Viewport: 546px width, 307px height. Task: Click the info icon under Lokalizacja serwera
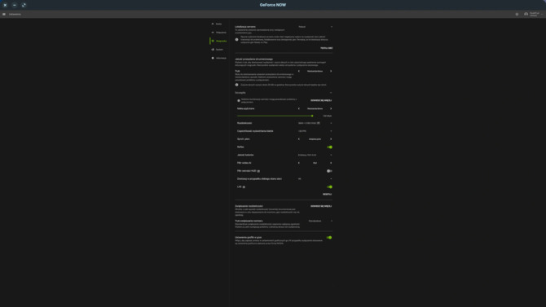click(x=237, y=40)
